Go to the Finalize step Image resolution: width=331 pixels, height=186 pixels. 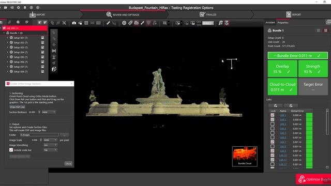(x=208, y=14)
